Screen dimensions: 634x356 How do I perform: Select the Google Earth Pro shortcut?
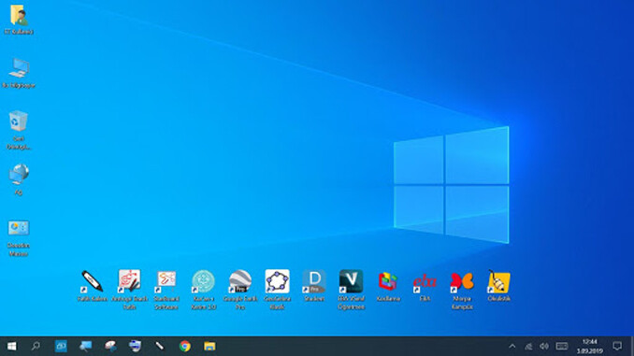click(x=240, y=281)
